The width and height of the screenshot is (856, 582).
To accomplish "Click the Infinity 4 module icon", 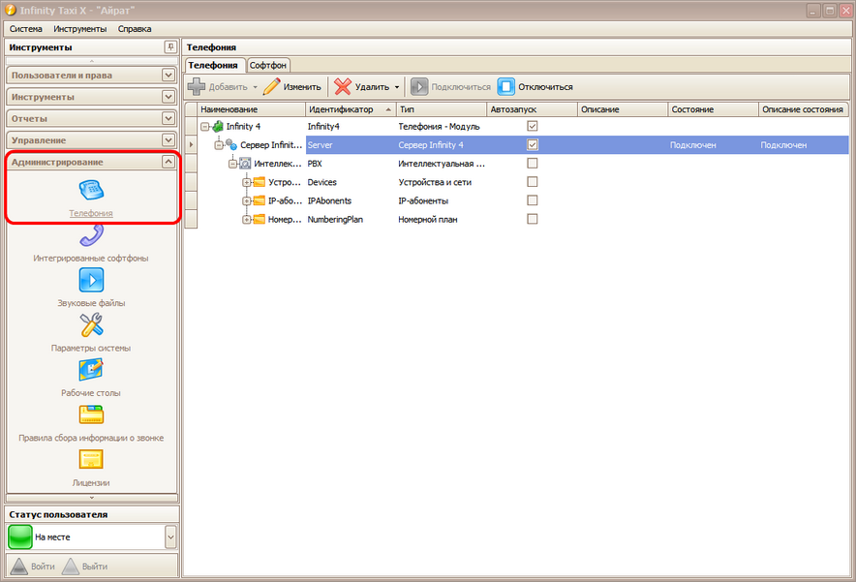I will (218, 127).
